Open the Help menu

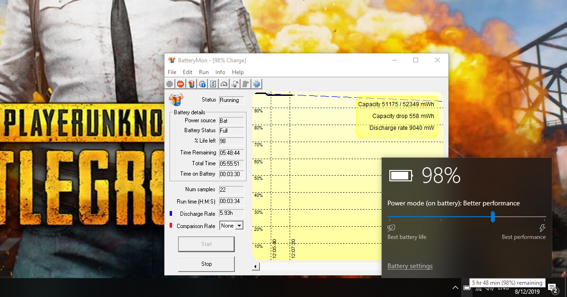tap(238, 72)
